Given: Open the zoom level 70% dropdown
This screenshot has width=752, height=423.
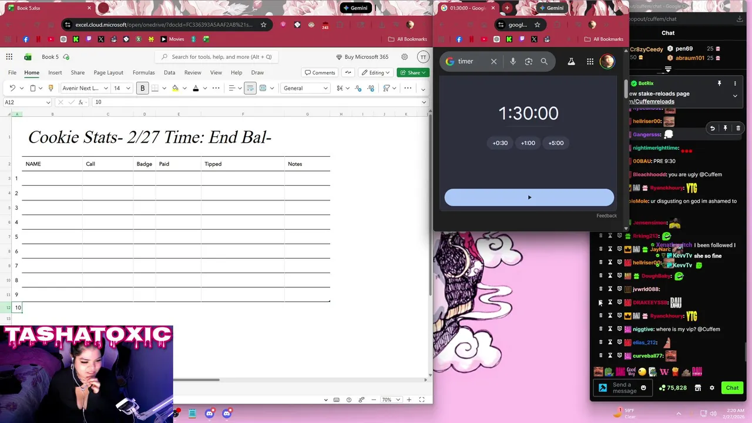Looking at the screenshot, I should coord(390,399).
